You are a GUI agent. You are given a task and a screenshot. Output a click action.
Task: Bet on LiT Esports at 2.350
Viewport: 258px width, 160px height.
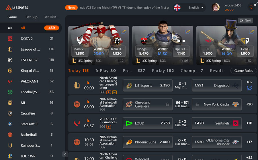tap(148, 85)
